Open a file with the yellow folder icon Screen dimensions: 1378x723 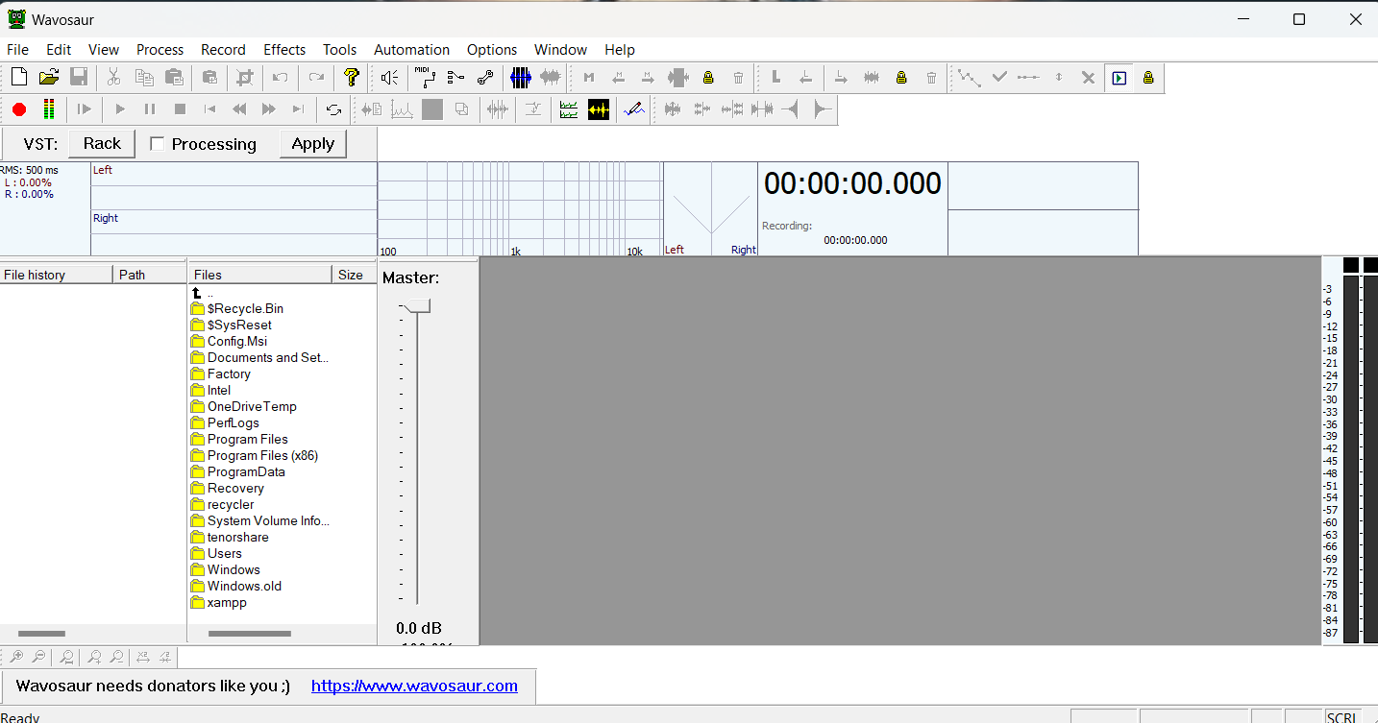[x=49, y=78]
